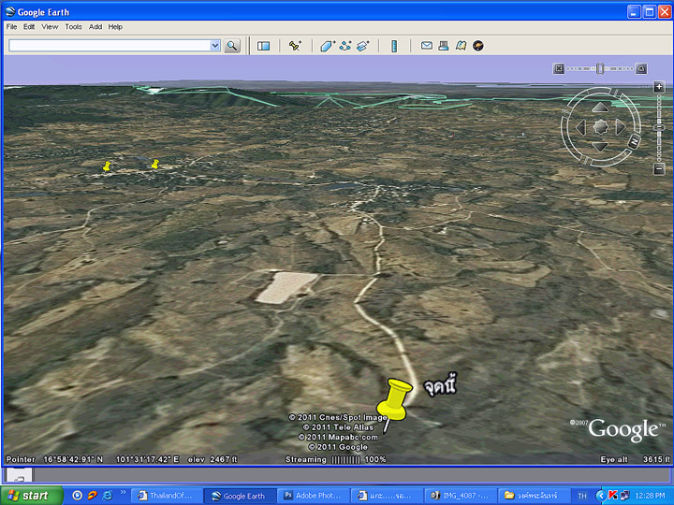The image size is (674, 505).
Task: Click the yellow pushpin placemark labeled จุดนี้
Action: (x=399, y=397)
